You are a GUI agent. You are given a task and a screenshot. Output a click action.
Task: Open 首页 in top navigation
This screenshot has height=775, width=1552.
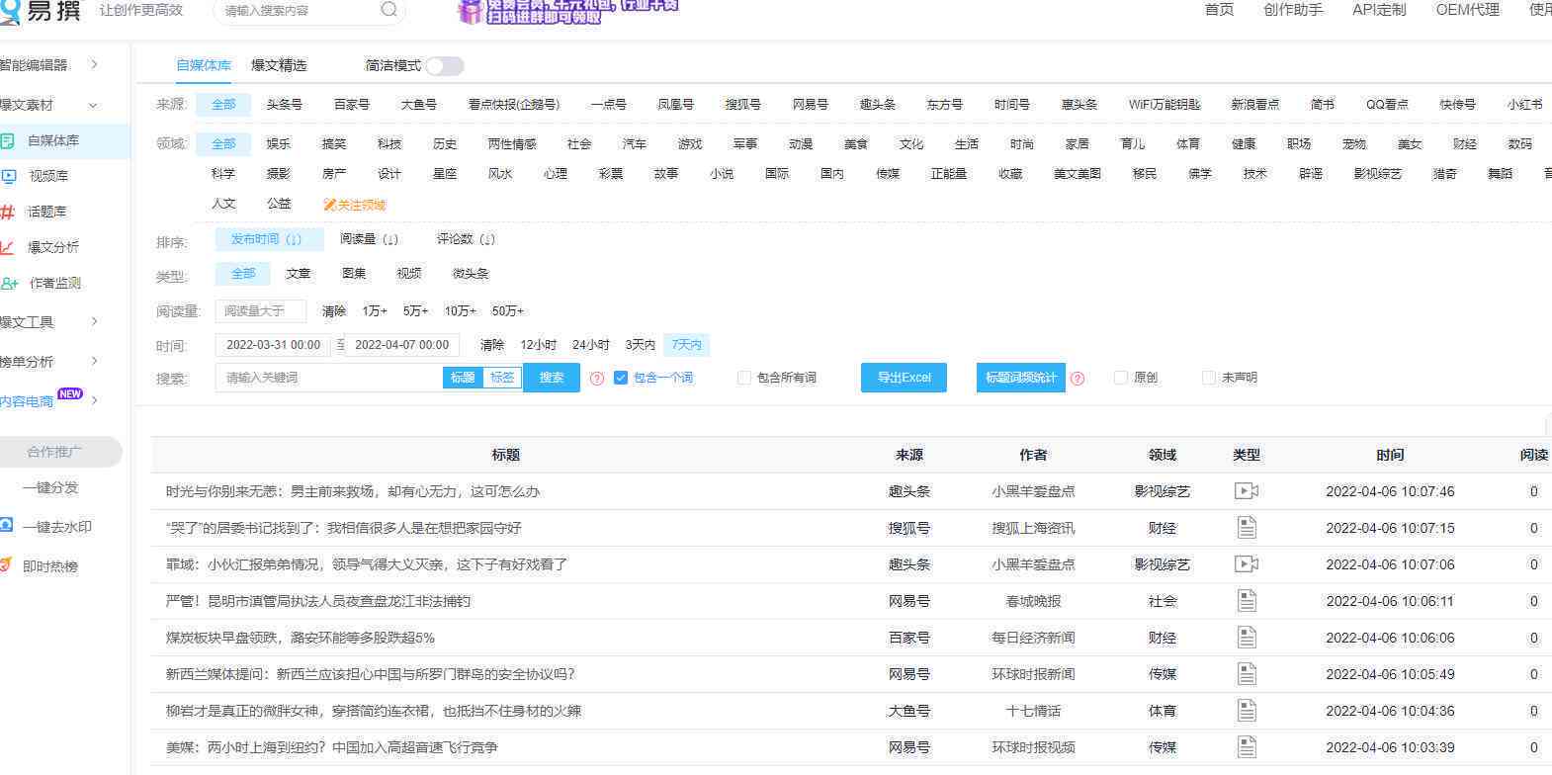click(1219, 10)
